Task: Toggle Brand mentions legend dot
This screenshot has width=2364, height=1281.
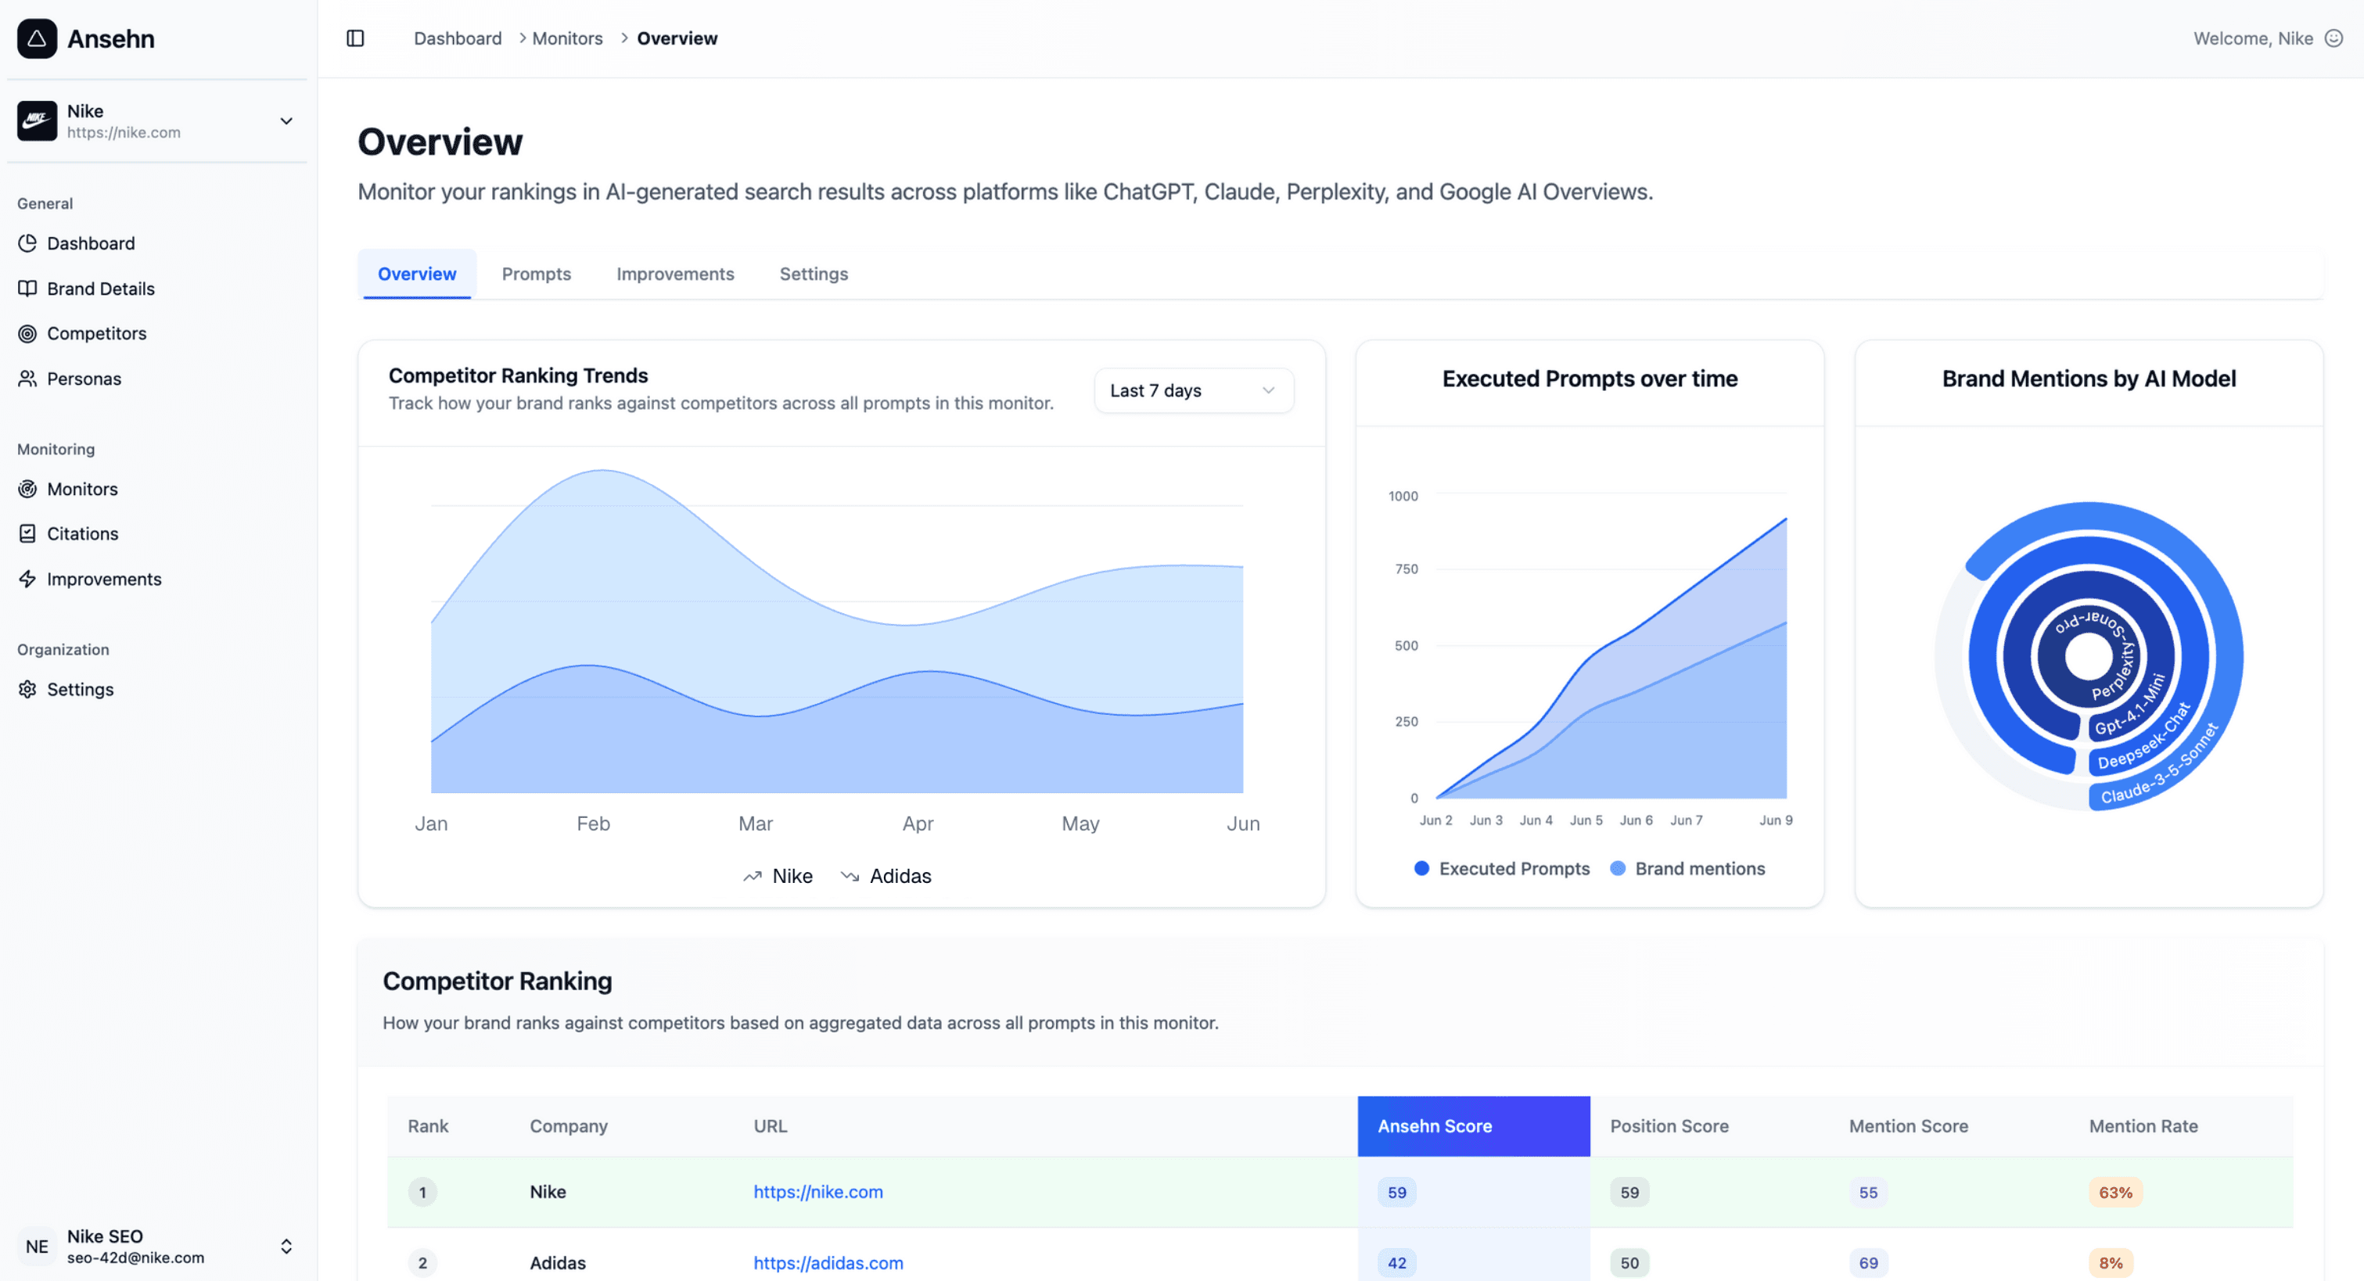Action: (x=1618, y=868)
